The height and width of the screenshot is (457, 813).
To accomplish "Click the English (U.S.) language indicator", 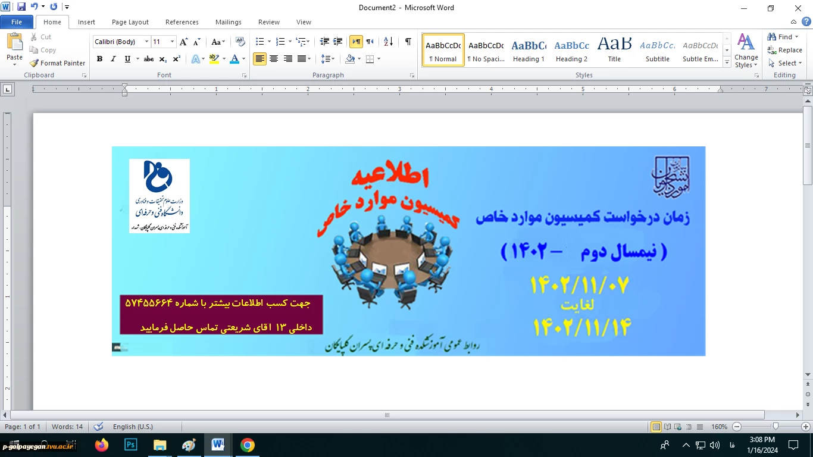I will tap(133, 427).
